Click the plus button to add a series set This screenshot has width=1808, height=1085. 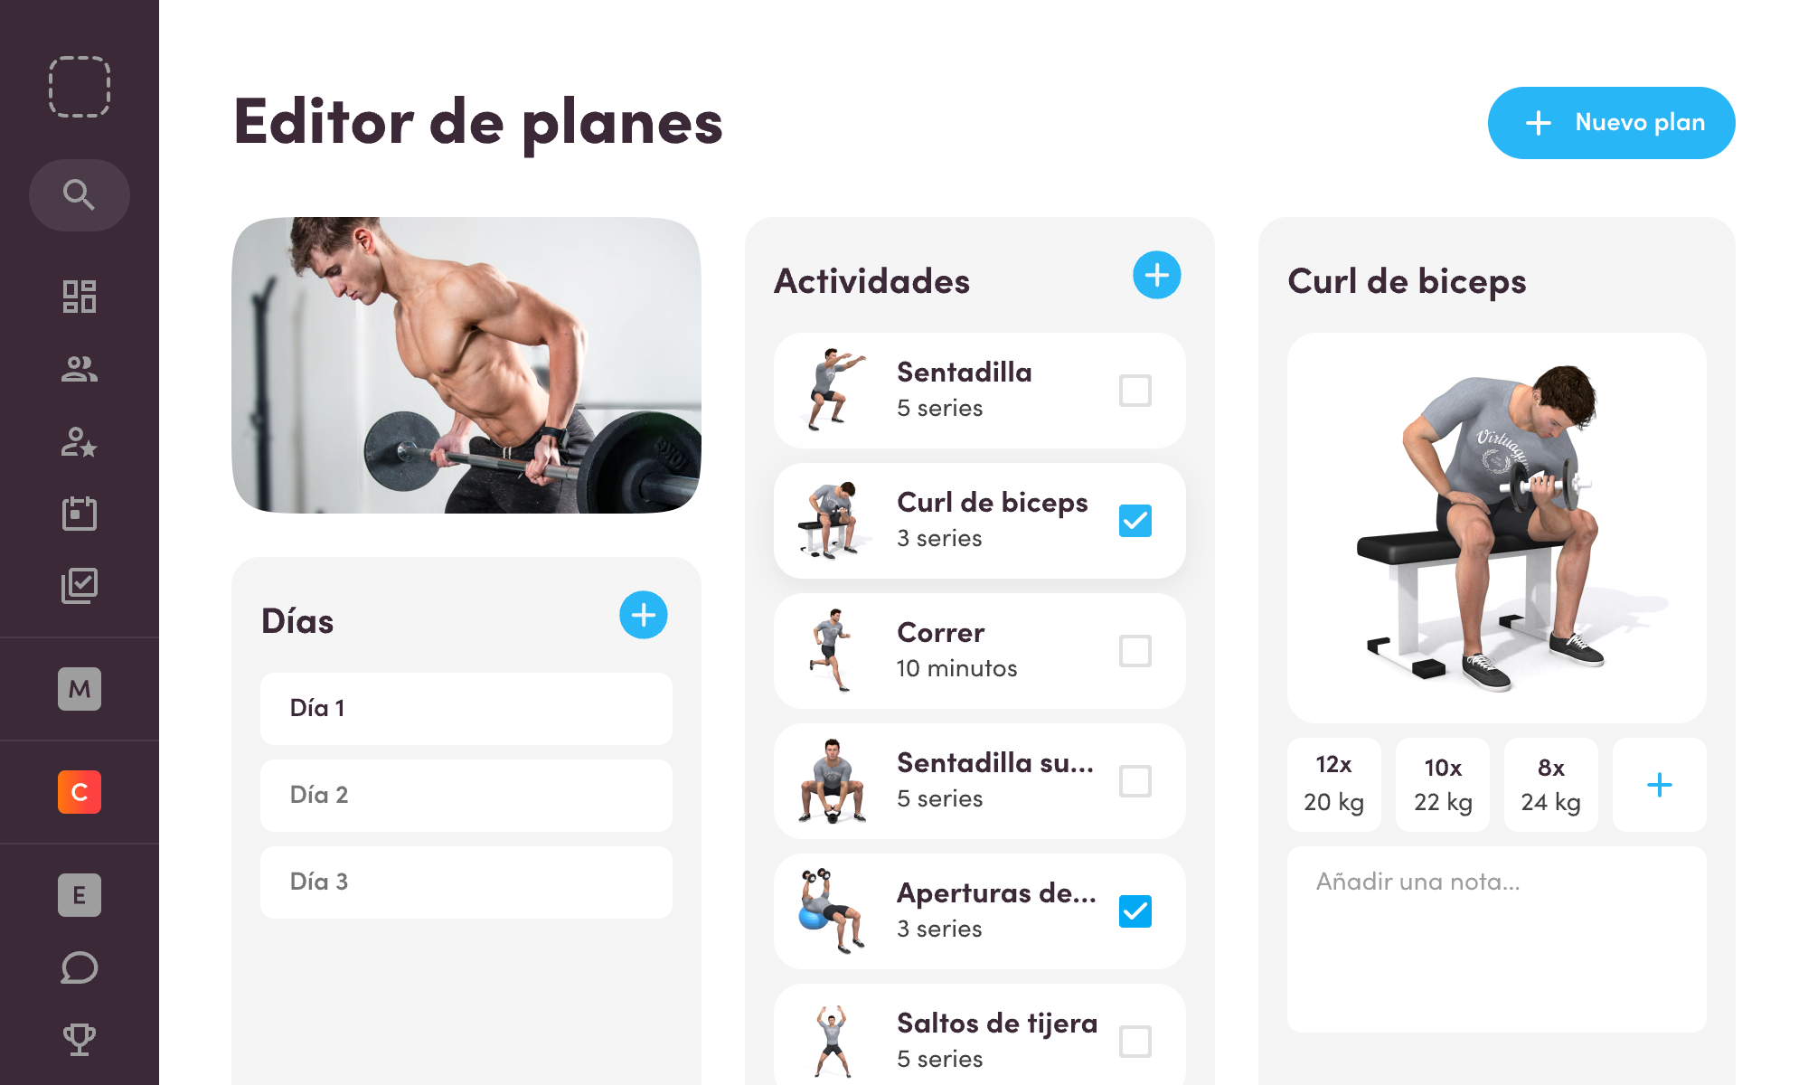click(1662, 784)
